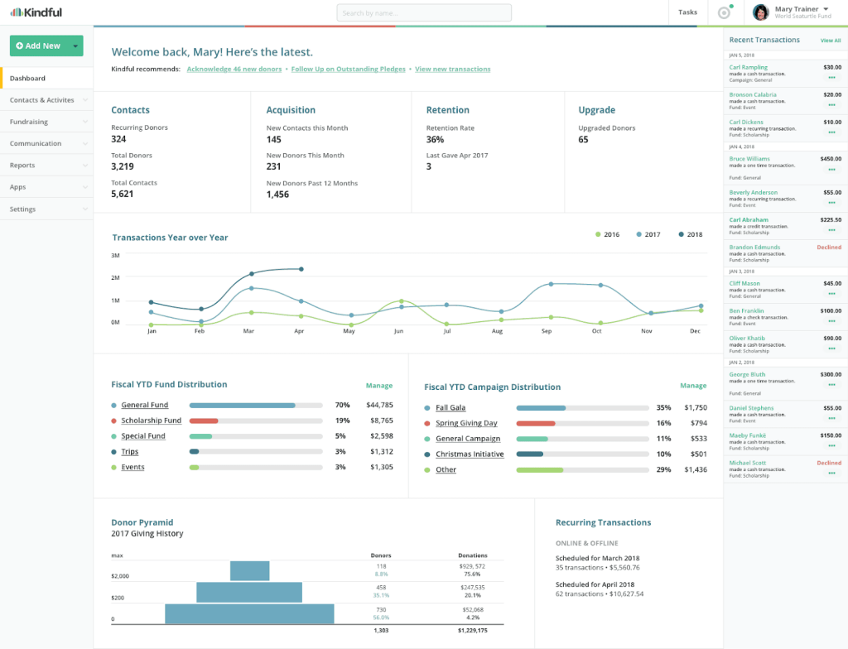Open Tasks in the top bar

pos(687,12)
